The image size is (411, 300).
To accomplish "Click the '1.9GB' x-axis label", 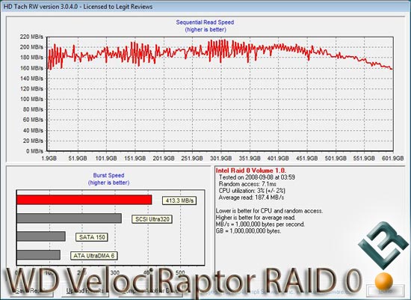I will click(x=49, y=159).
